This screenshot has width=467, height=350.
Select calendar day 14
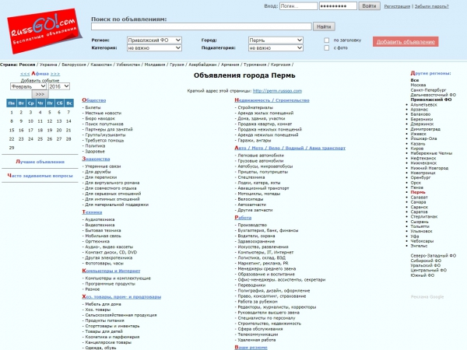pyautogui.click(x=68, y=121)
